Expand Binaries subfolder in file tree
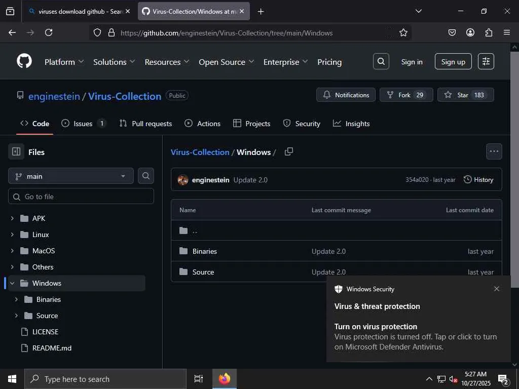Viewport: 519px width, 389px height. click(16, 299)
